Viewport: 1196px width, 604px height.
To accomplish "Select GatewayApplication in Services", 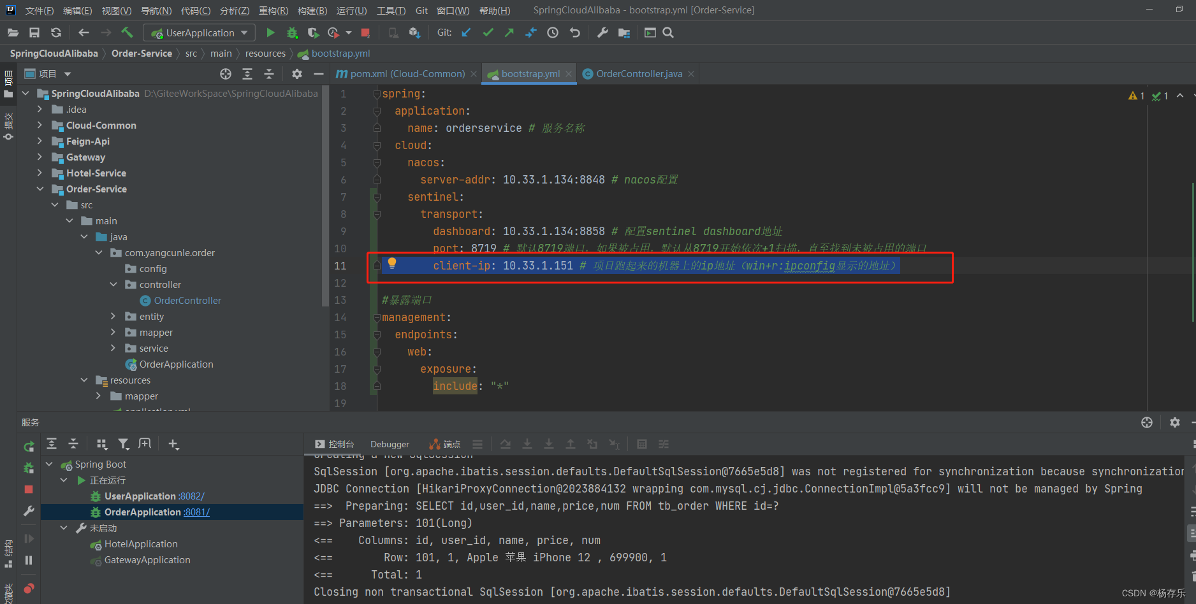I will point(147,559).
